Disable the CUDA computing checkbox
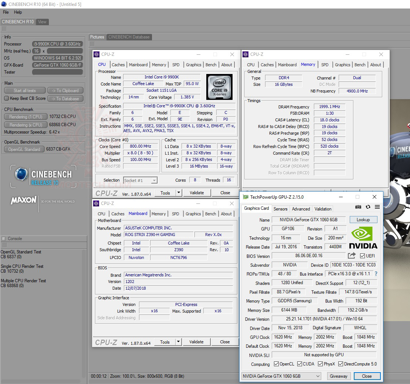The image size is (410, 384). 300,364
